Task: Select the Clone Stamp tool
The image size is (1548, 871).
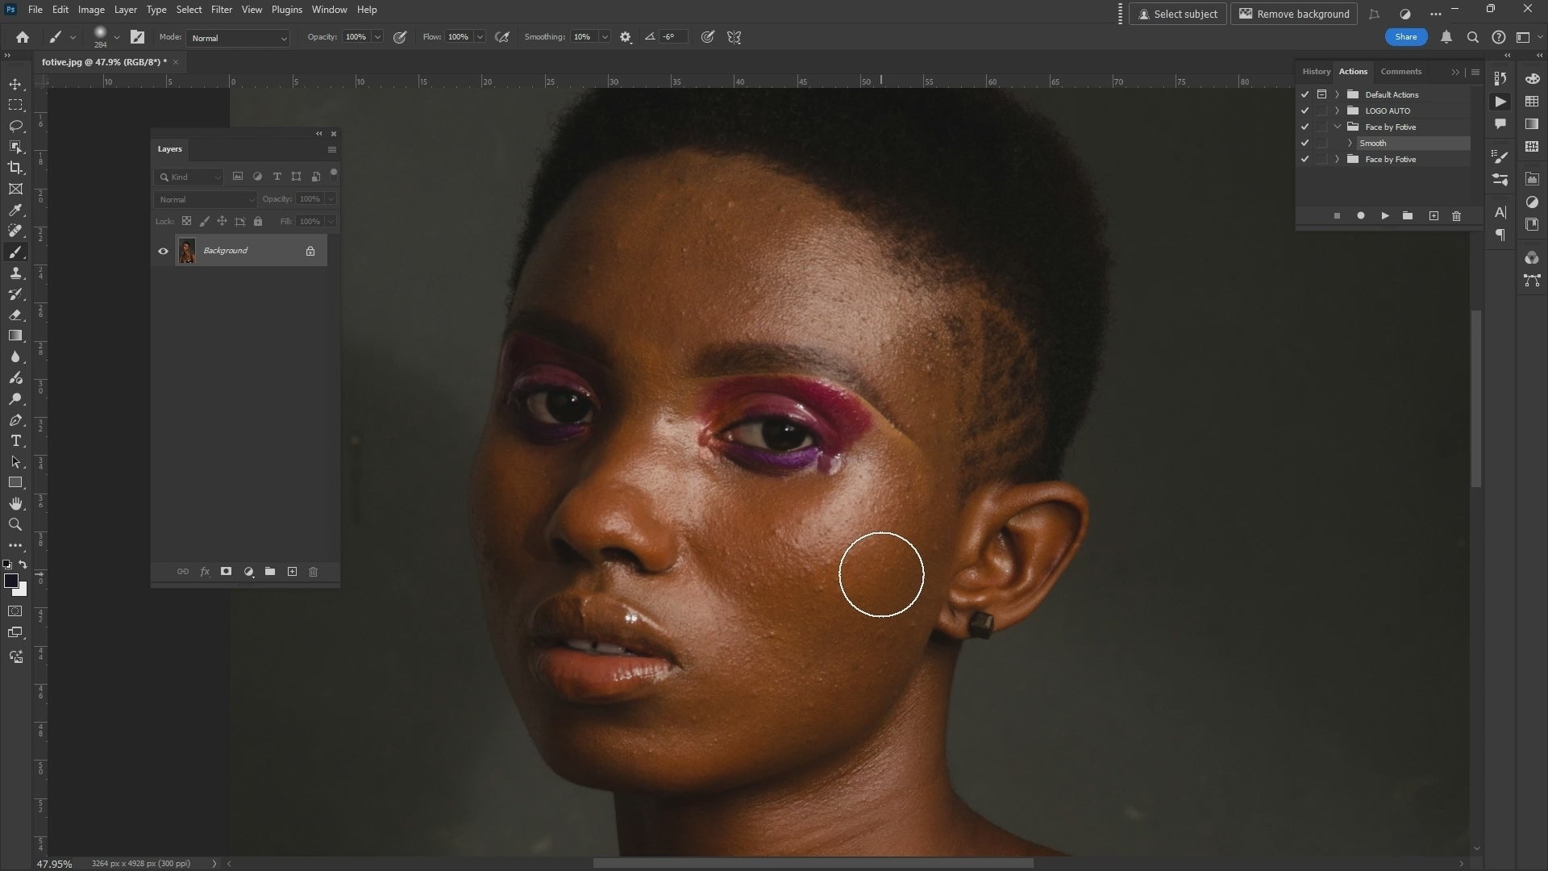Action: 15,273
